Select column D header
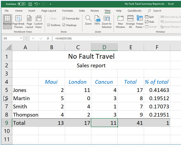 [x=104, y=47]
